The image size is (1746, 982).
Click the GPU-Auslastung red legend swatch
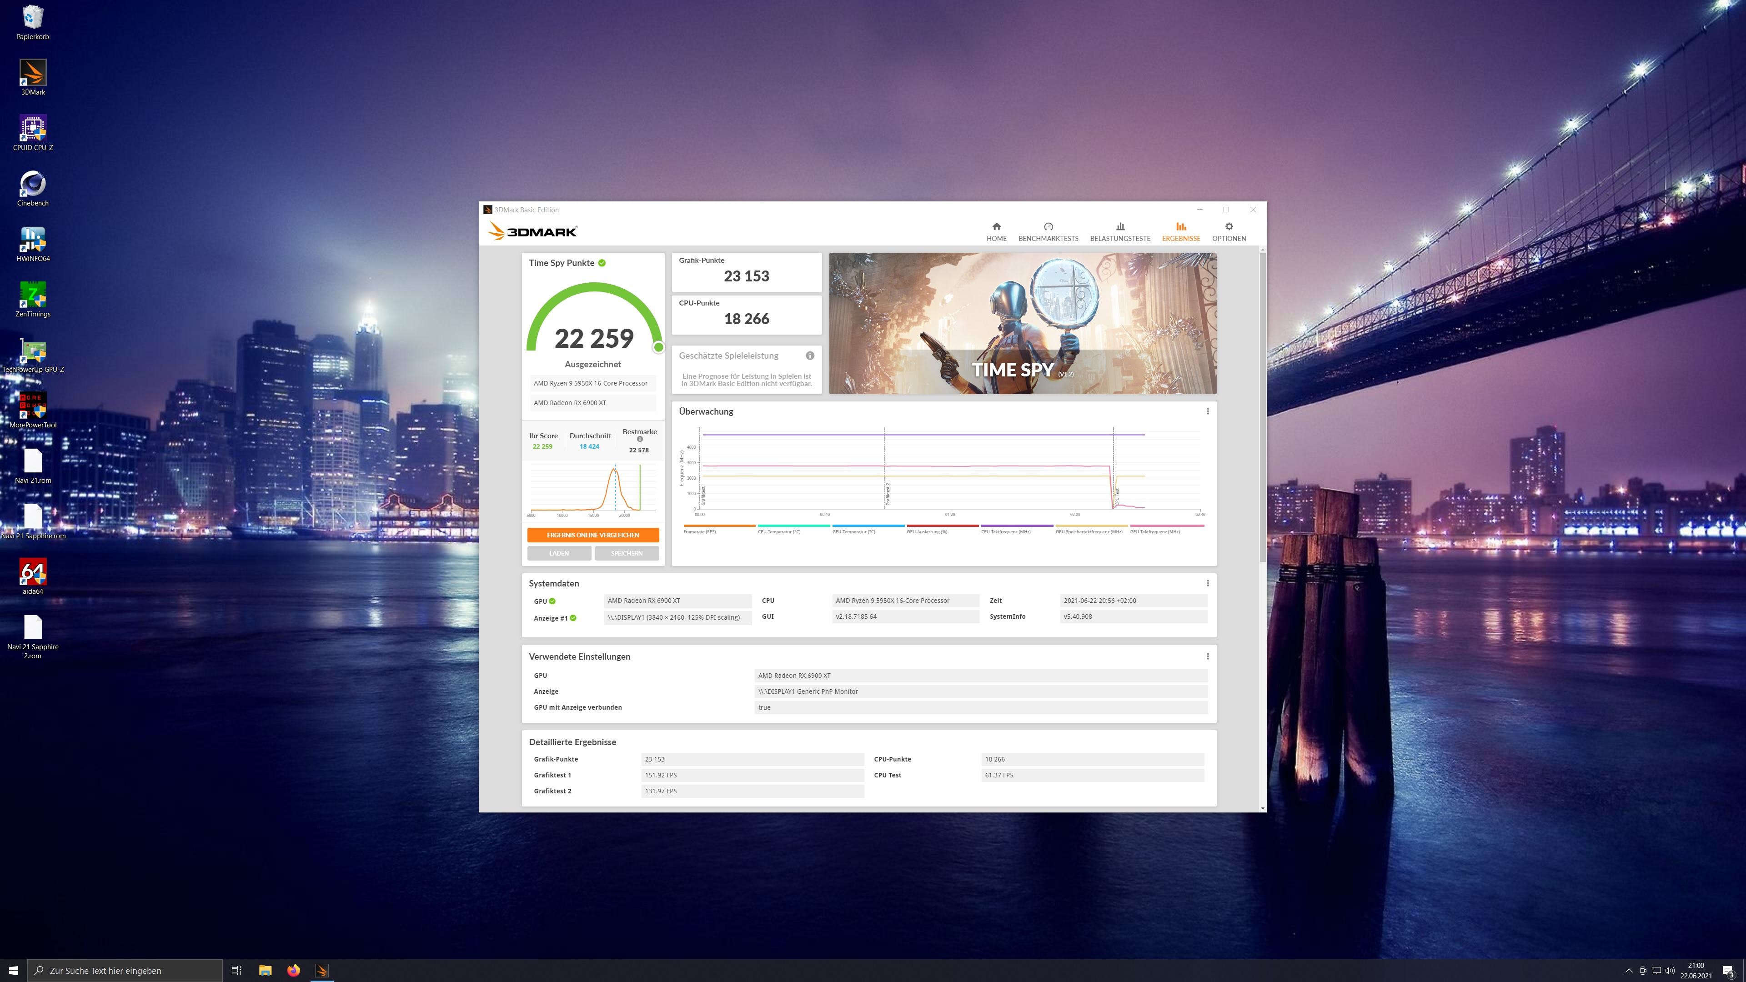point(942,525)
